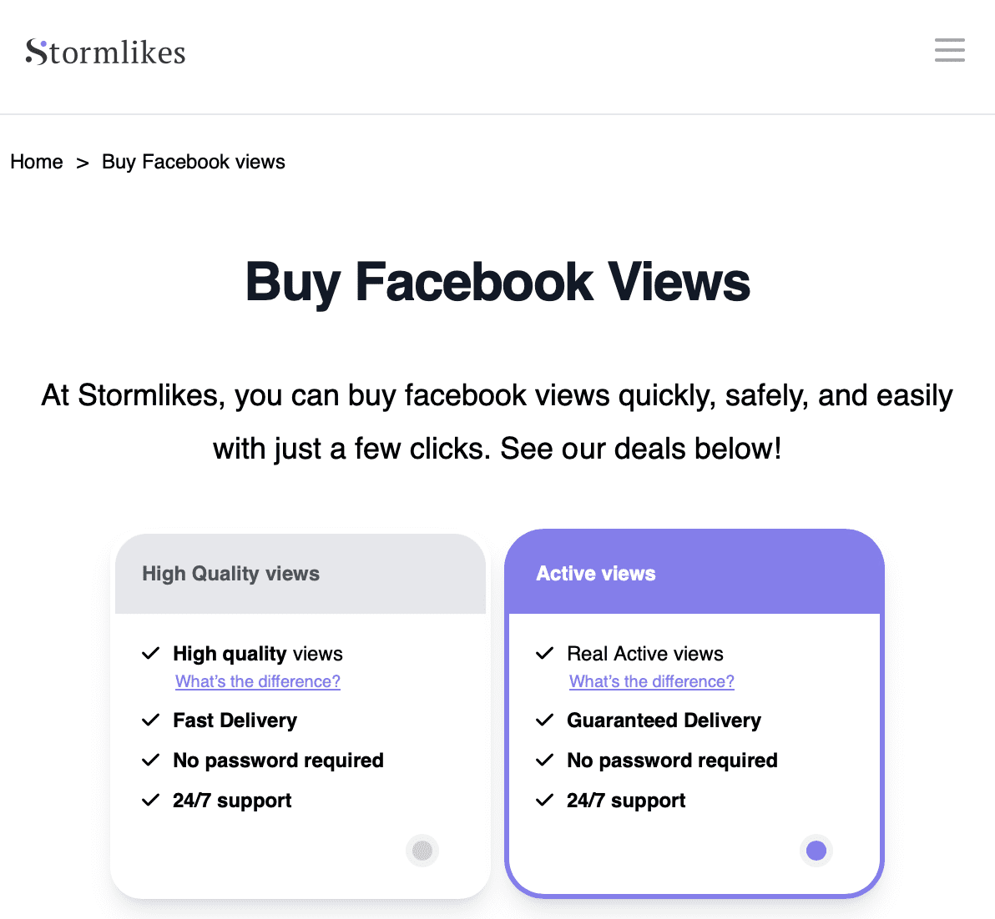995x919 pixels.
Task: Click the checkmark beside No password required
Action: [151, 760]
